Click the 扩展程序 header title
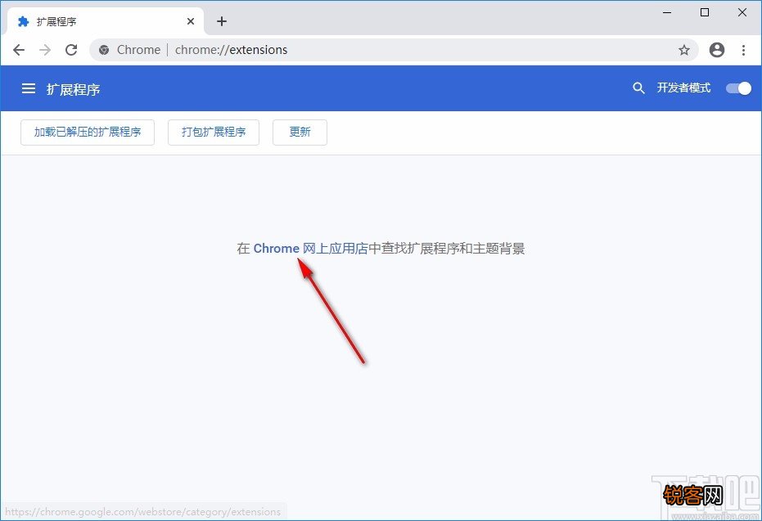This screenshot has height=521, width=762. pyautogui.click(x=74, y=89)
